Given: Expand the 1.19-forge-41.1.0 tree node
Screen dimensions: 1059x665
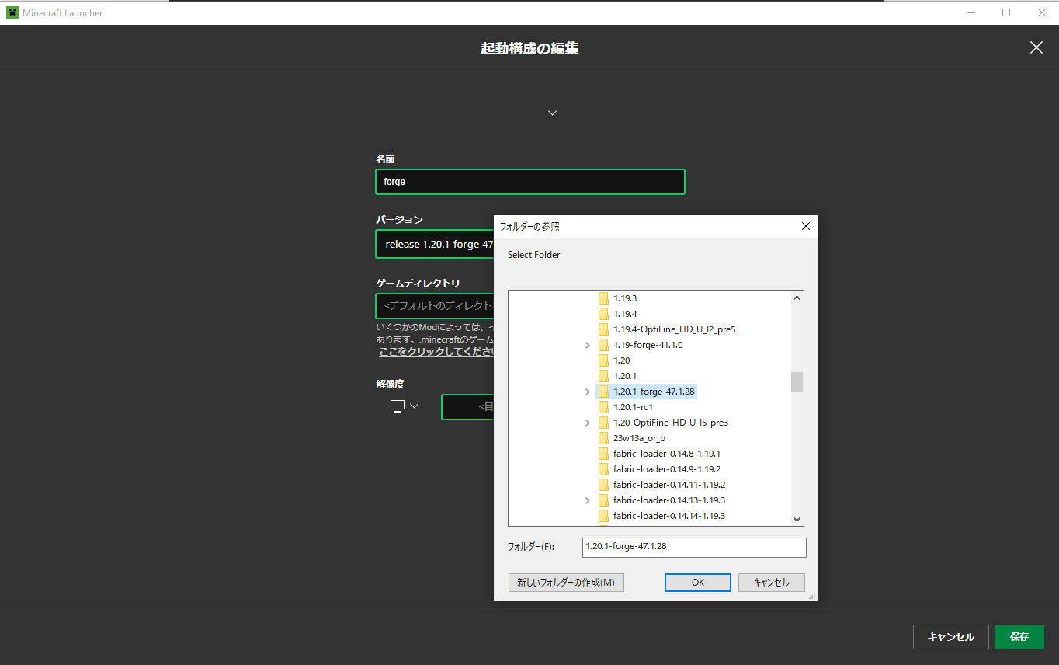Looking at the screenshot, I should click(x=587, y=344).
